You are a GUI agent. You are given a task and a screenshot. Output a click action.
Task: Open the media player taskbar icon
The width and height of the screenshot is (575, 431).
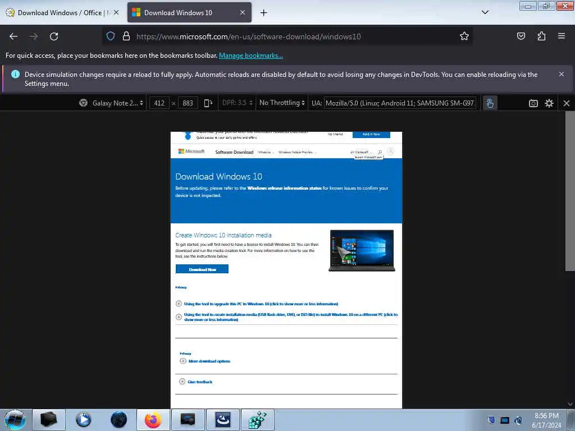pyautogui.click(x=83, y=420)
